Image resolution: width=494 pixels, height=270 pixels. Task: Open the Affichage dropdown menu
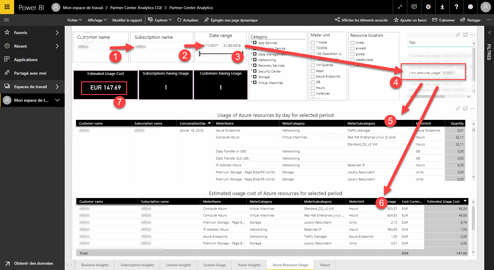[x=97, y=20]
